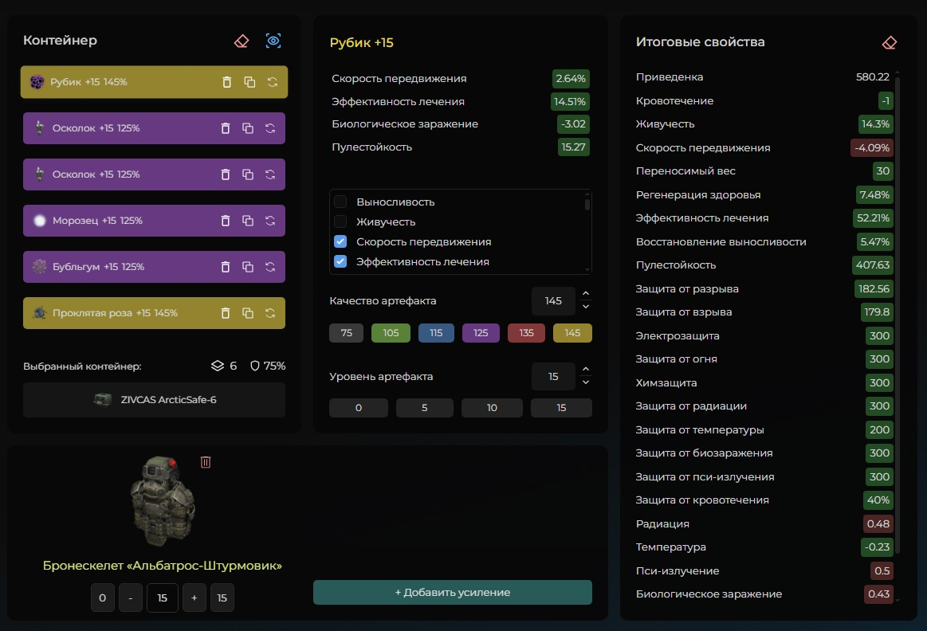The width and height of the screenshot is (927, 631).
Task: Enable the Выносливость checkbox
Action: point(340,202)
